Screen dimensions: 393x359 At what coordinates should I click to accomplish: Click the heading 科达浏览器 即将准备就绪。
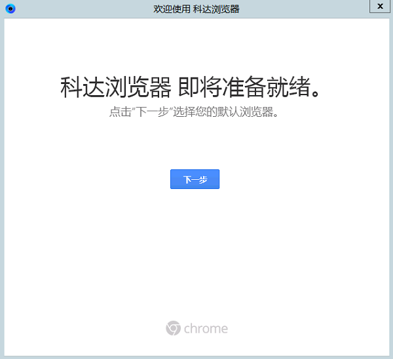[x=190, y=87]
